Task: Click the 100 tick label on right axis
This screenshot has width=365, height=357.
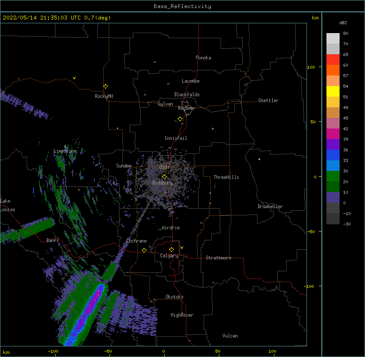Action: [x=311, y=67]
